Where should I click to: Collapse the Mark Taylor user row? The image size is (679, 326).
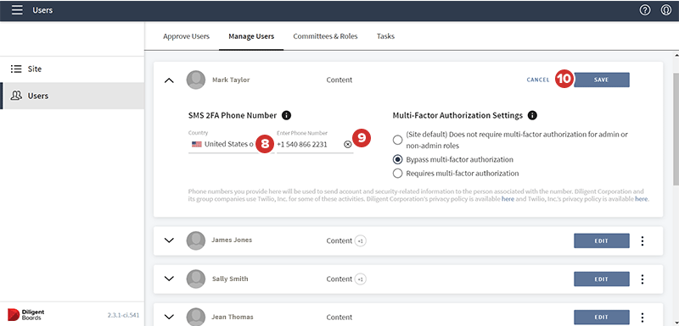[x=169, y=80]
